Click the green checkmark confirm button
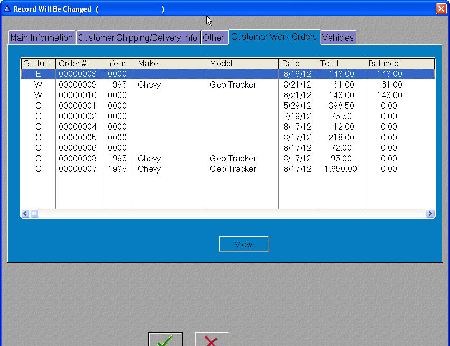The image size is (450, 346). tap(165, 340)
